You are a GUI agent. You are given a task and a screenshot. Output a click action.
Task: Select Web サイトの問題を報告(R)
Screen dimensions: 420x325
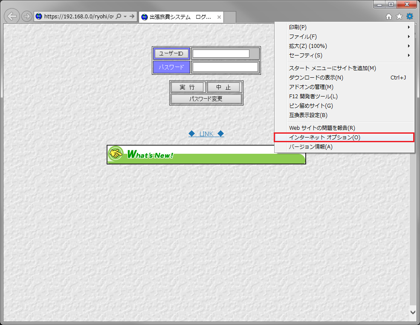pyautogui.click(x=344, y=128)
